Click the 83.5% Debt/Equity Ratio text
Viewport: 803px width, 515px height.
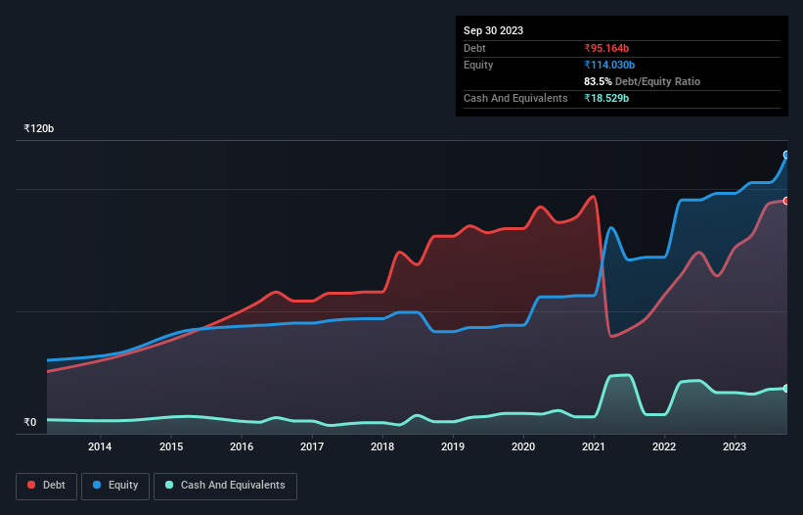point(643,81)
